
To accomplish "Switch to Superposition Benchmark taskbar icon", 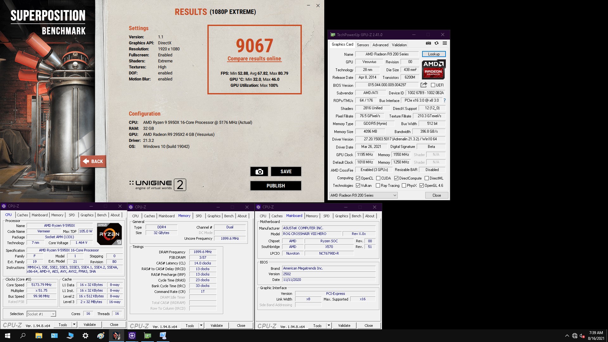I will point(117,336).
